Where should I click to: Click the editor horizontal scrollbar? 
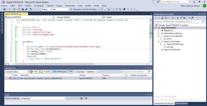pos(55,64)
